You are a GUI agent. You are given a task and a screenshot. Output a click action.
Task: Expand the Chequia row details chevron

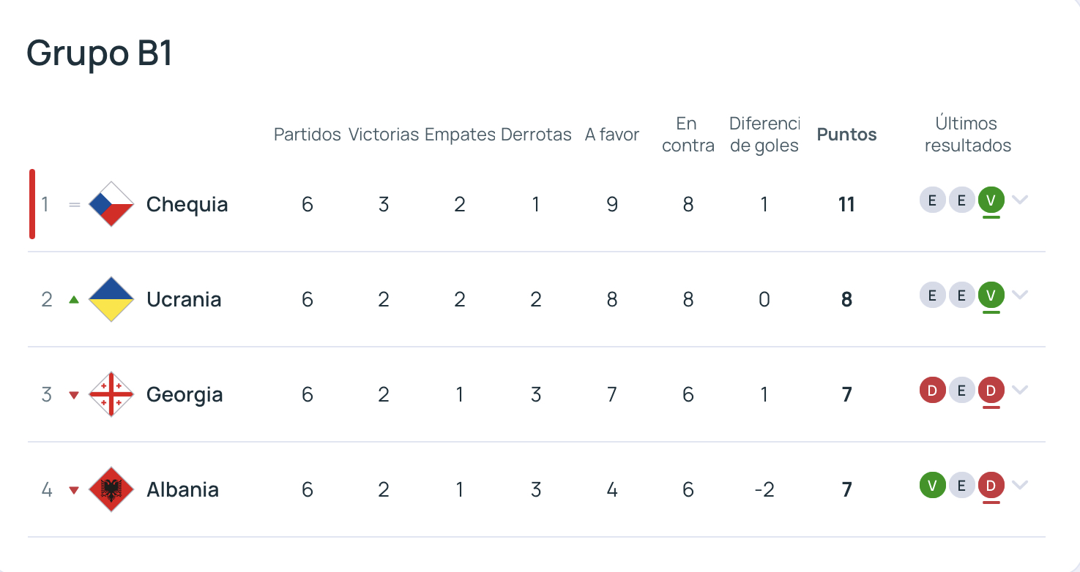[1021, 200]
